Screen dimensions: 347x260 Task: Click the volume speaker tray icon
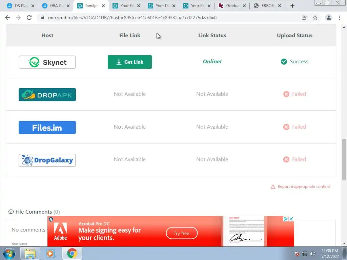[x=313, y=254]
